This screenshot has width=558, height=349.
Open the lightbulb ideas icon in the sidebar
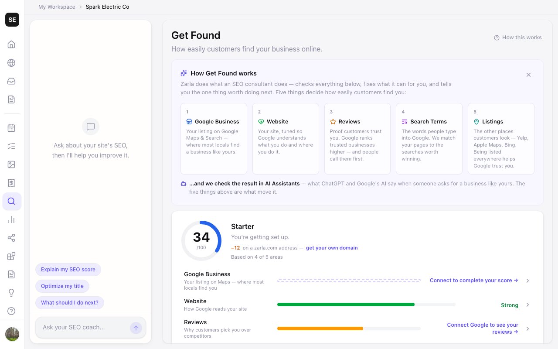[x=11, y=293]
